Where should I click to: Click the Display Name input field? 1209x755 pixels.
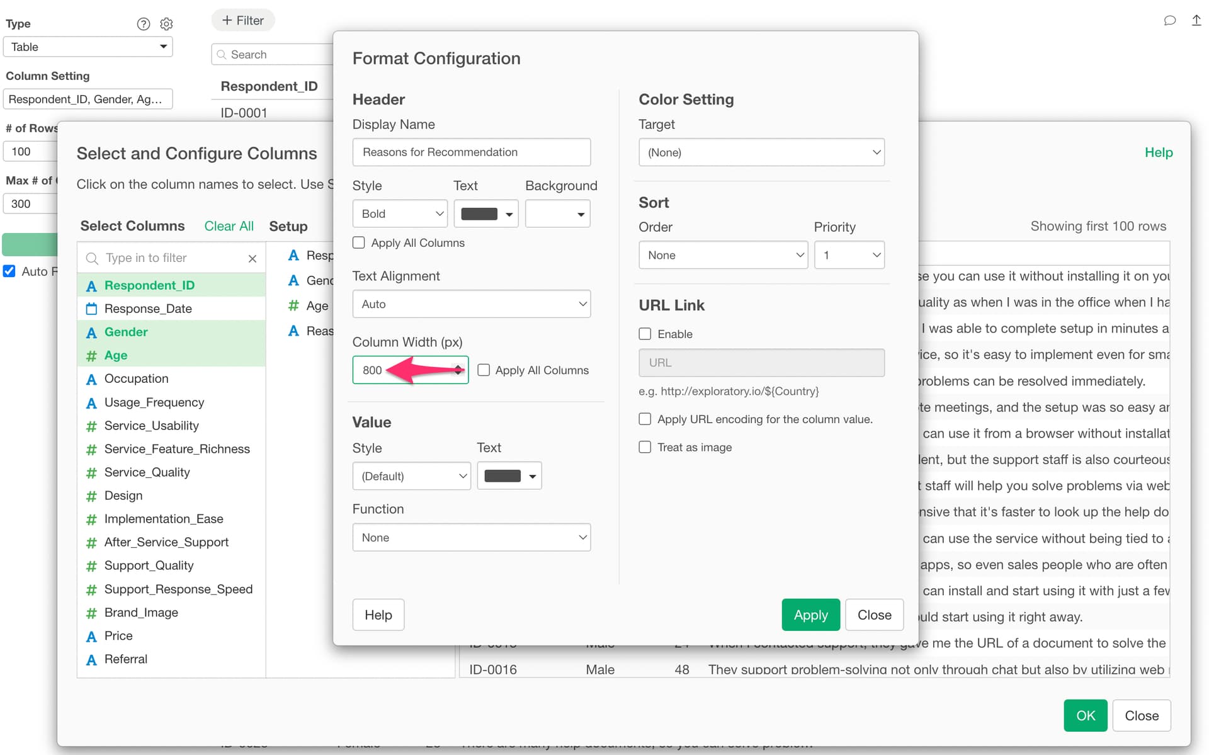tap(471, 152)
